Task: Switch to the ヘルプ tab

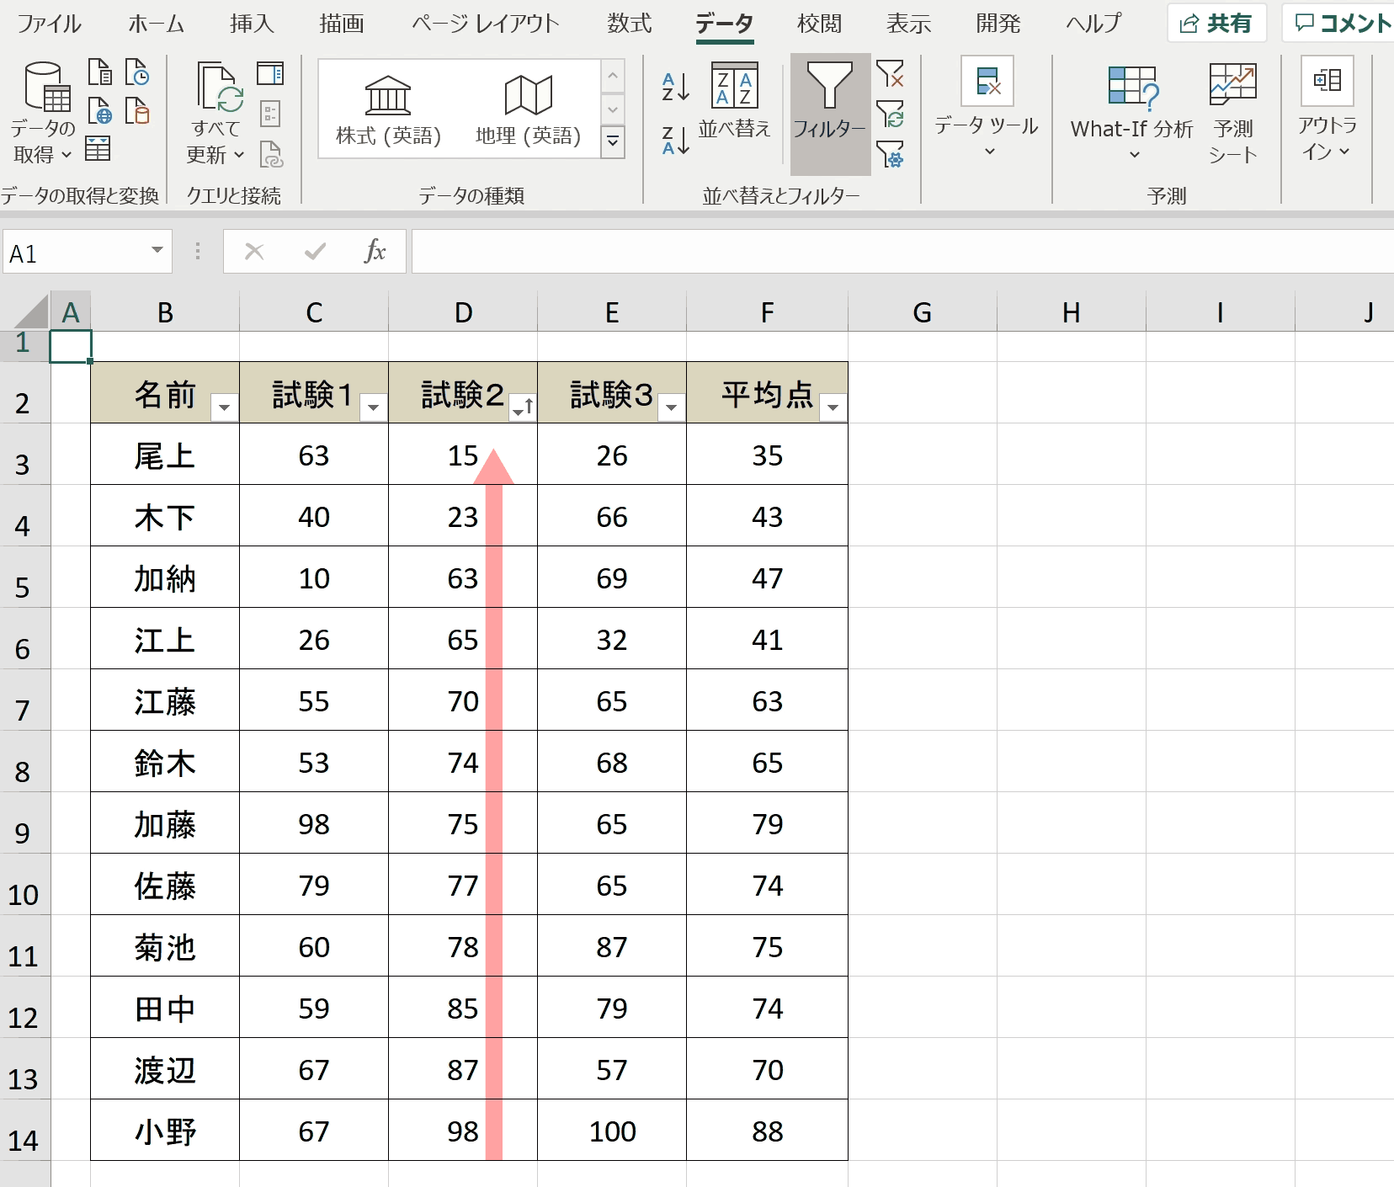Action: [1093, 24]
